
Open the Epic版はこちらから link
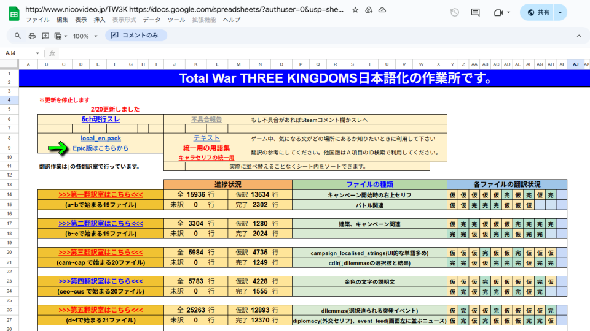(x=100, y=148)
